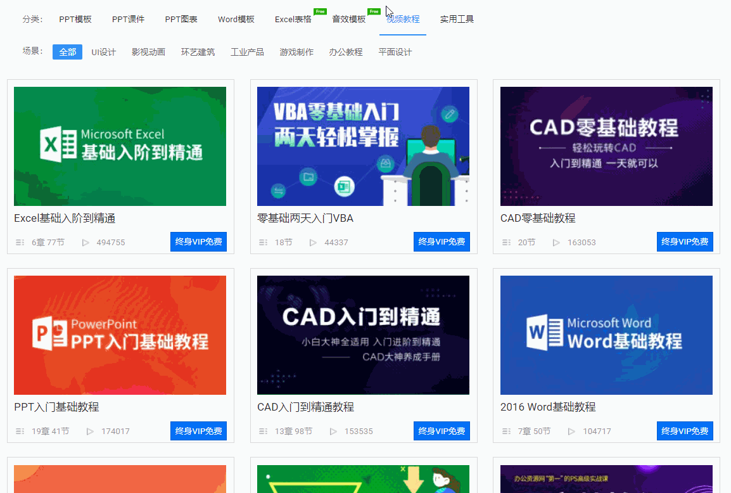This screenshot has width=731, height=493.
Task: Click 终身VIP免费 on VBA course
Action: (442, 241)
